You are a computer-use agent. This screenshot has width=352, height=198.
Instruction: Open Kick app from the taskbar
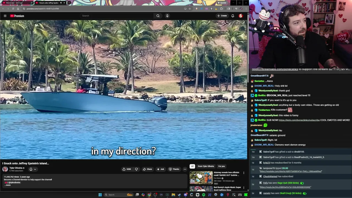tap(246, 195)
